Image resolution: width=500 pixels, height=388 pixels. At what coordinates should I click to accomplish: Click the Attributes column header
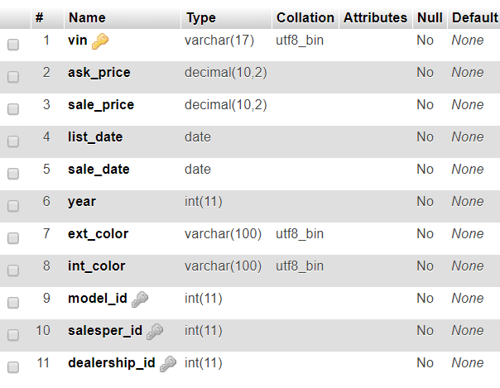pyautogui.click(x=375, y=17)
